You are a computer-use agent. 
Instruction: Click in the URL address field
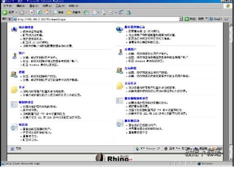[97, 19]
